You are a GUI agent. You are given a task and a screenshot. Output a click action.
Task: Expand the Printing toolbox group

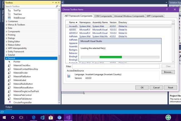tap(6, 35)
